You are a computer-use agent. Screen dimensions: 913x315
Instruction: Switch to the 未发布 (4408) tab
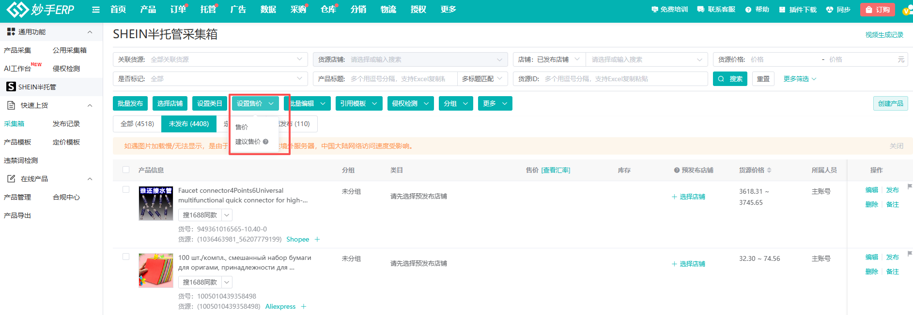(189, 124)
